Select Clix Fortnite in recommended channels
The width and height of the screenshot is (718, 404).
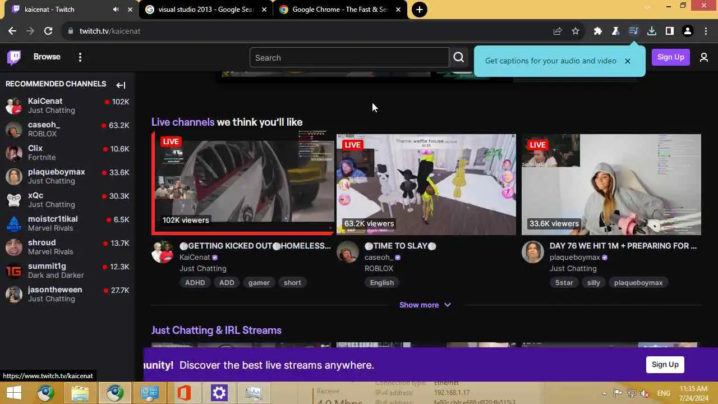click(67, 153)
